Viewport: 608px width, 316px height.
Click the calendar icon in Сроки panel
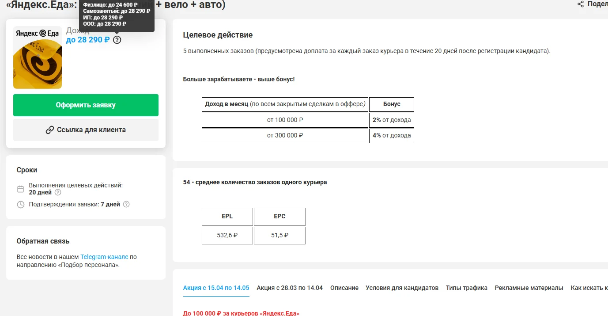point(20,189)
